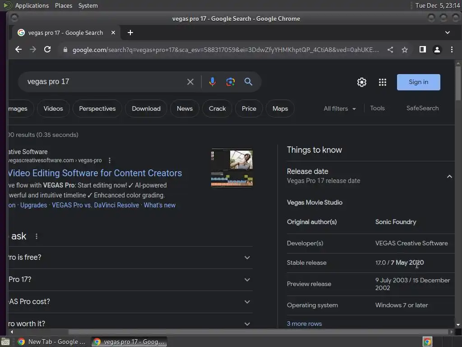Open VEGAS Pro vs. DaVinci Resolve sitelink
The height and width of the screenshot is (347, 462).
coord(96,205)
